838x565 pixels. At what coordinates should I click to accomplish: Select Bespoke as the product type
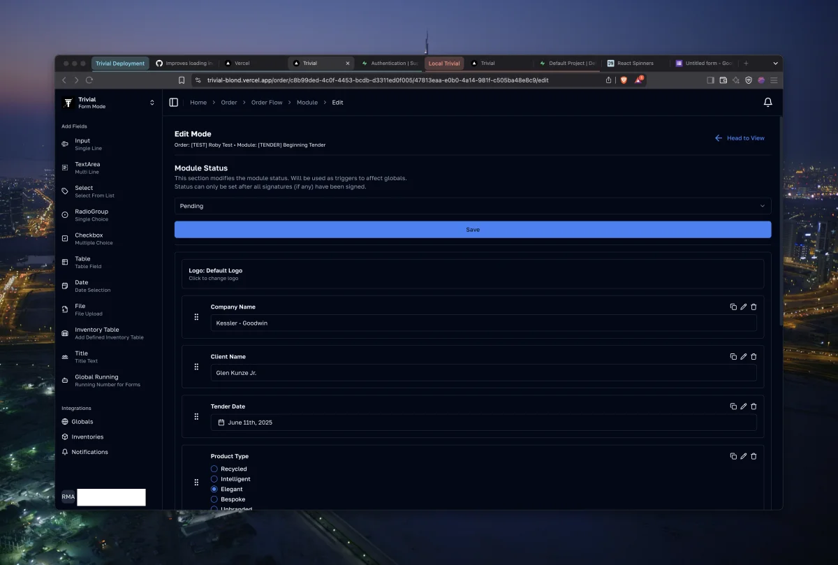coord(214,499)
